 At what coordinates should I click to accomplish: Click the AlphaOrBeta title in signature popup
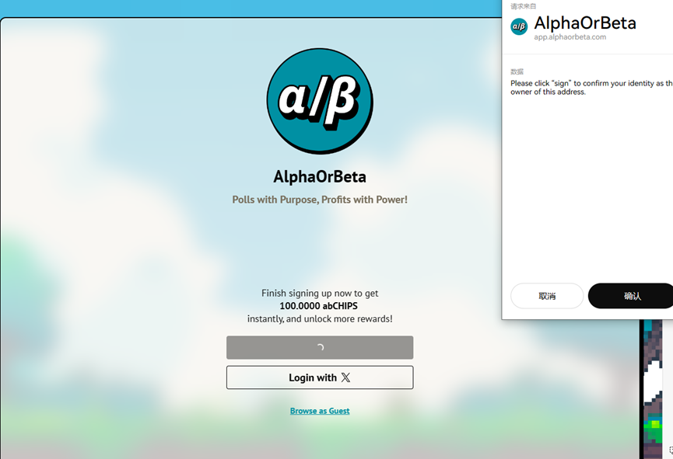[x=584, y=23]
